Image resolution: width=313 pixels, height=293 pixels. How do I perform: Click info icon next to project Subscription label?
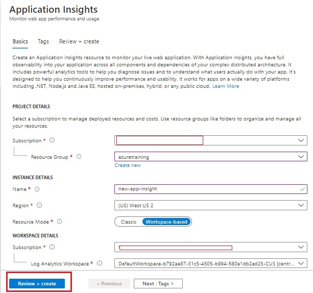pos(52,140)
